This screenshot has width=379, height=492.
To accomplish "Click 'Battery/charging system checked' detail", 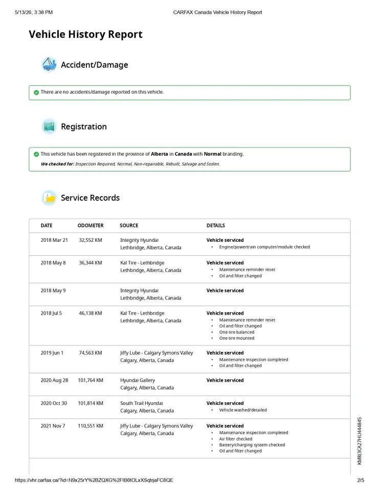I will tap(252, 445).
